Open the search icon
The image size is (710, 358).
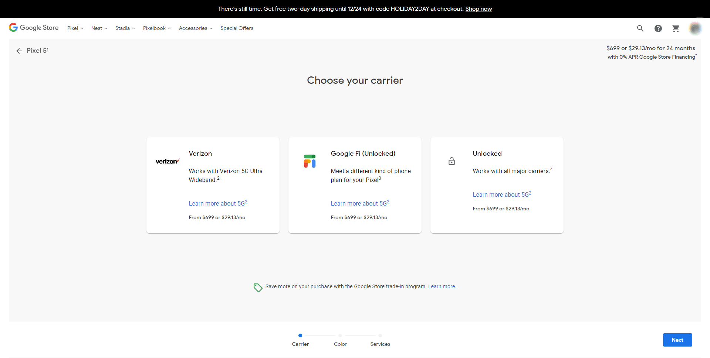click(640, 28)
